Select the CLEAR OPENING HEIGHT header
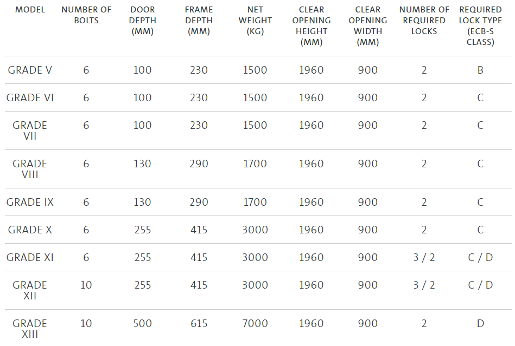The height and width of the screenshot is (346, 515). click(311, 25)
